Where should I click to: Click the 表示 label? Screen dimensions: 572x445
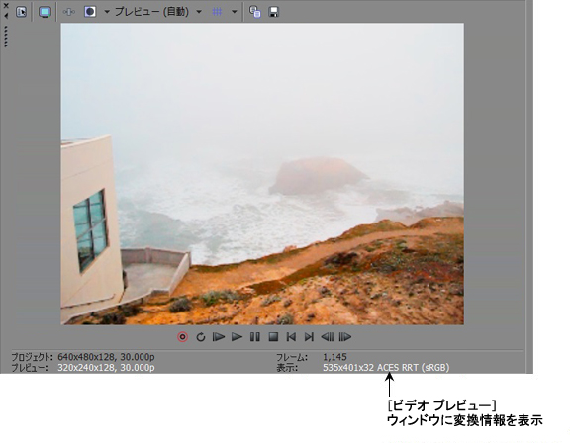(287, 367)
